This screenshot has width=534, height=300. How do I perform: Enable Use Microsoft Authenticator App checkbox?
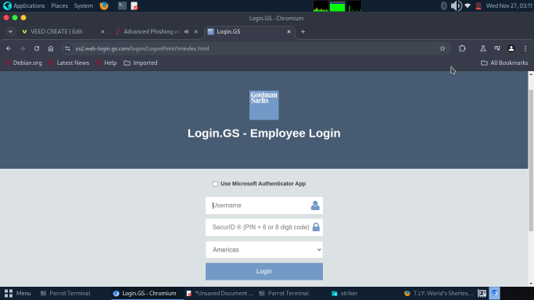215,184
